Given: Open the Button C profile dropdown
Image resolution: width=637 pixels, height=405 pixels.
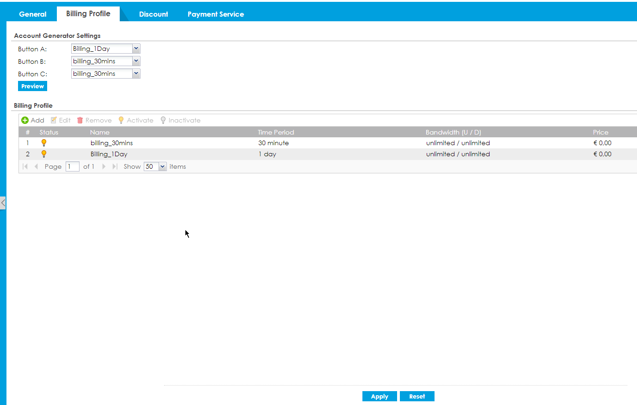Looking at the screenshot, I should click(136, 74).
